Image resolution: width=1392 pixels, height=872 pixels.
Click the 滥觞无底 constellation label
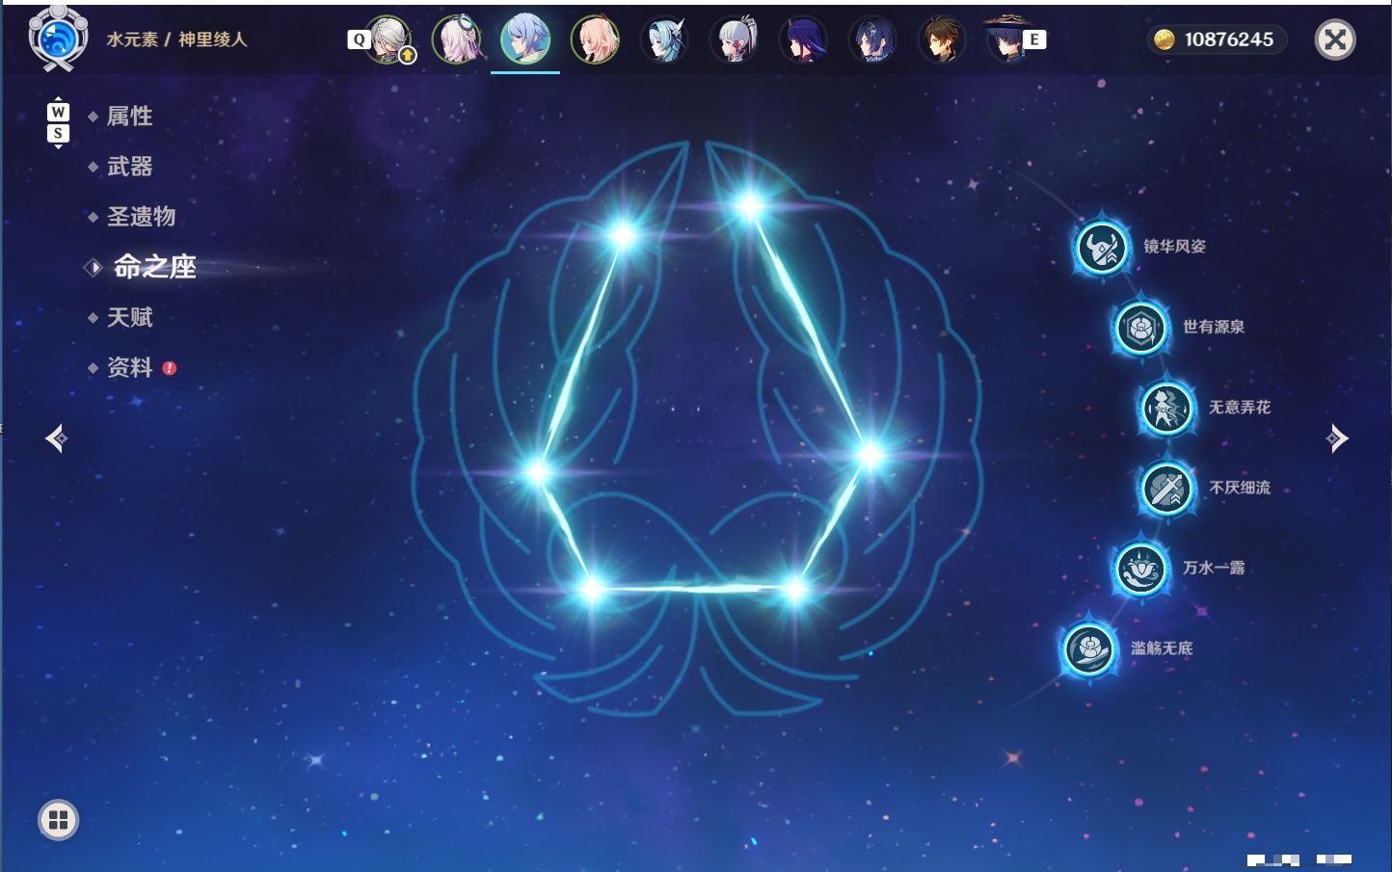pyautogui.click(x=1162, y=648)
